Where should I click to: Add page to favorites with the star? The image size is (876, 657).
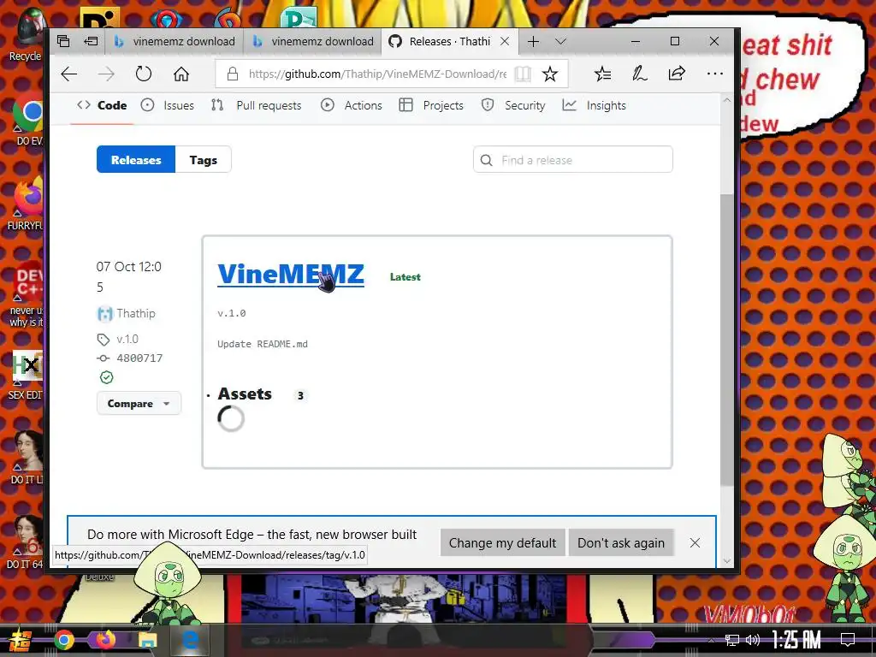[x=550, y=74]
